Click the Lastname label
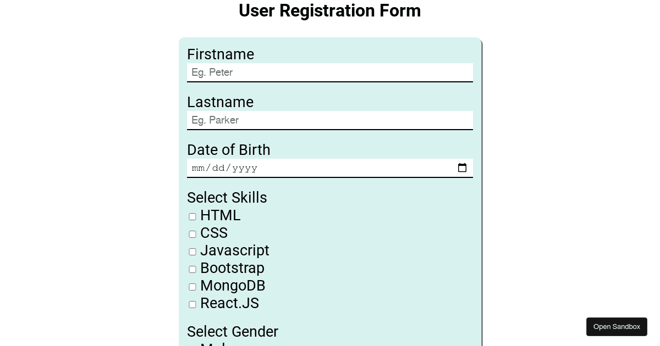The width and height of the screenshot is (660, 346). (220, 102)
